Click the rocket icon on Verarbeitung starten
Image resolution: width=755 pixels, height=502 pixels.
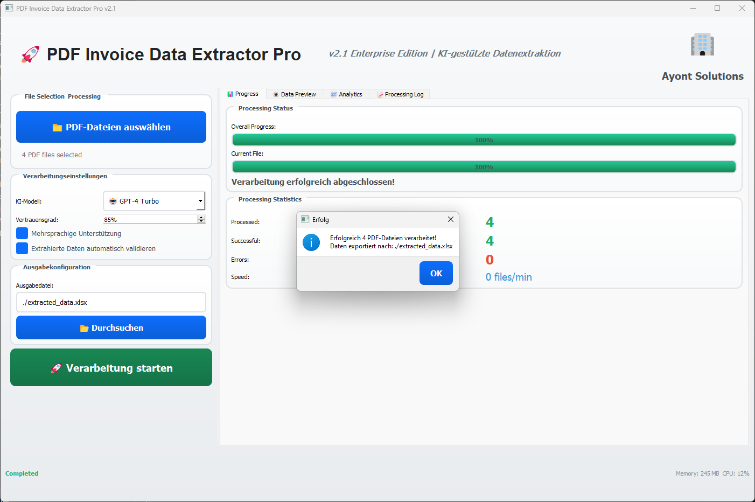click(56, 368)
